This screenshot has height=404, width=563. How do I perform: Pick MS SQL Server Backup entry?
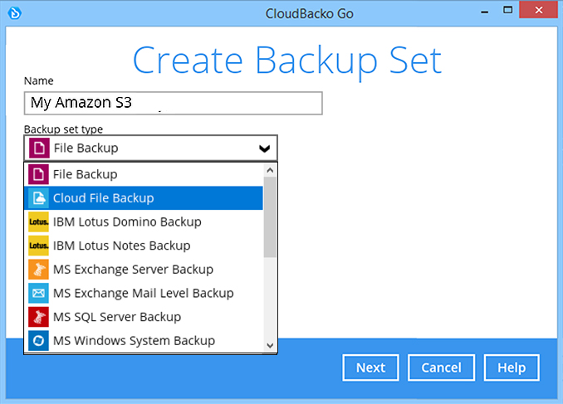144,317
